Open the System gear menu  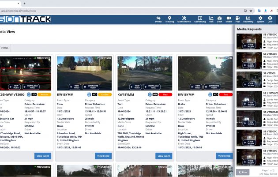(260, 19)
